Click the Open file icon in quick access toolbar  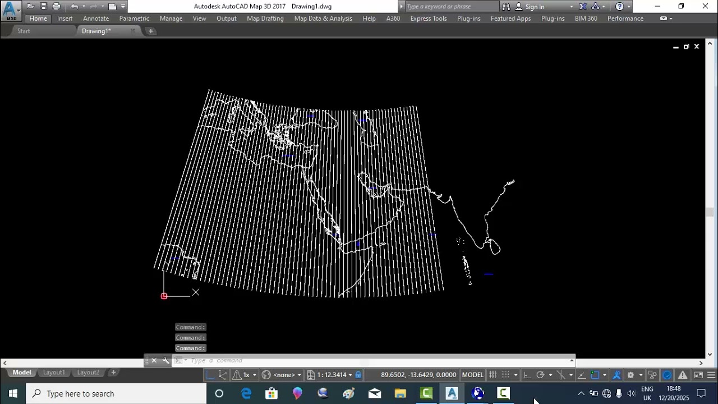30,6
